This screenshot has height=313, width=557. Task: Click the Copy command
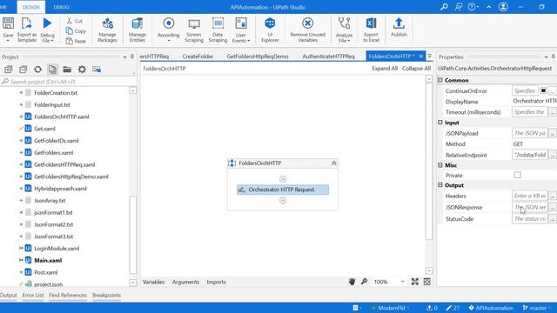76,31
